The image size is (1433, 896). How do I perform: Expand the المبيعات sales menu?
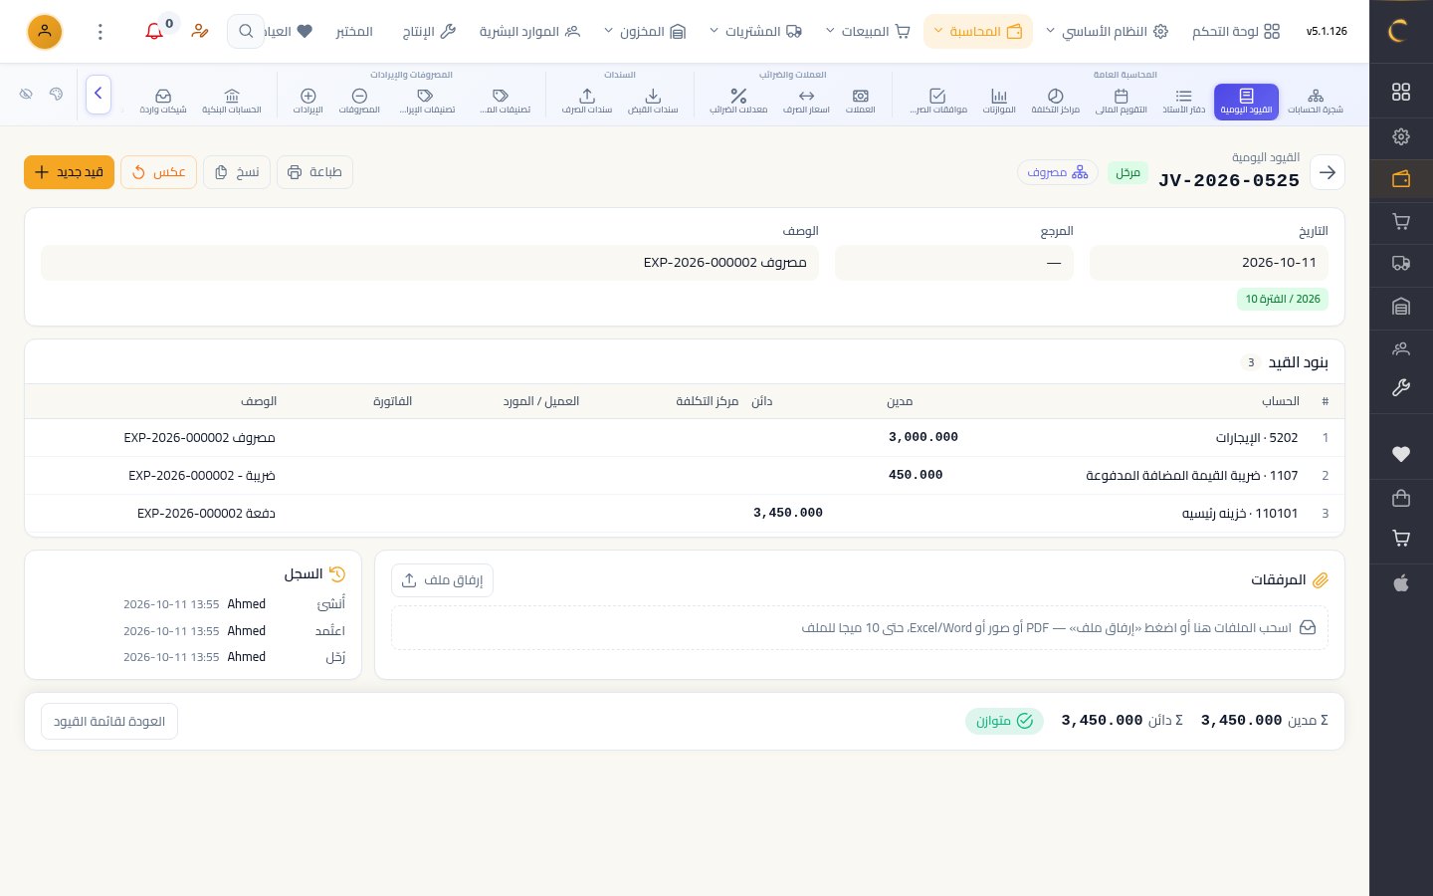tap(868, 32)
